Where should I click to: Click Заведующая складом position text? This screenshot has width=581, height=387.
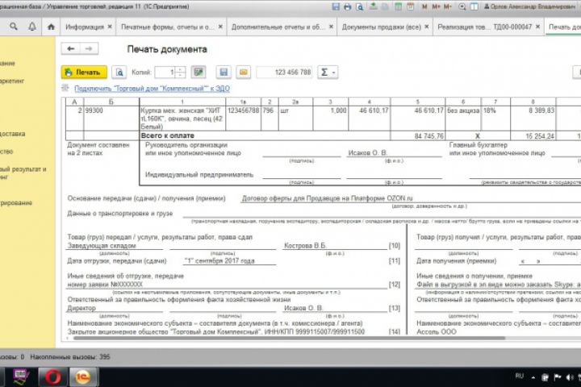coord(102,246)
